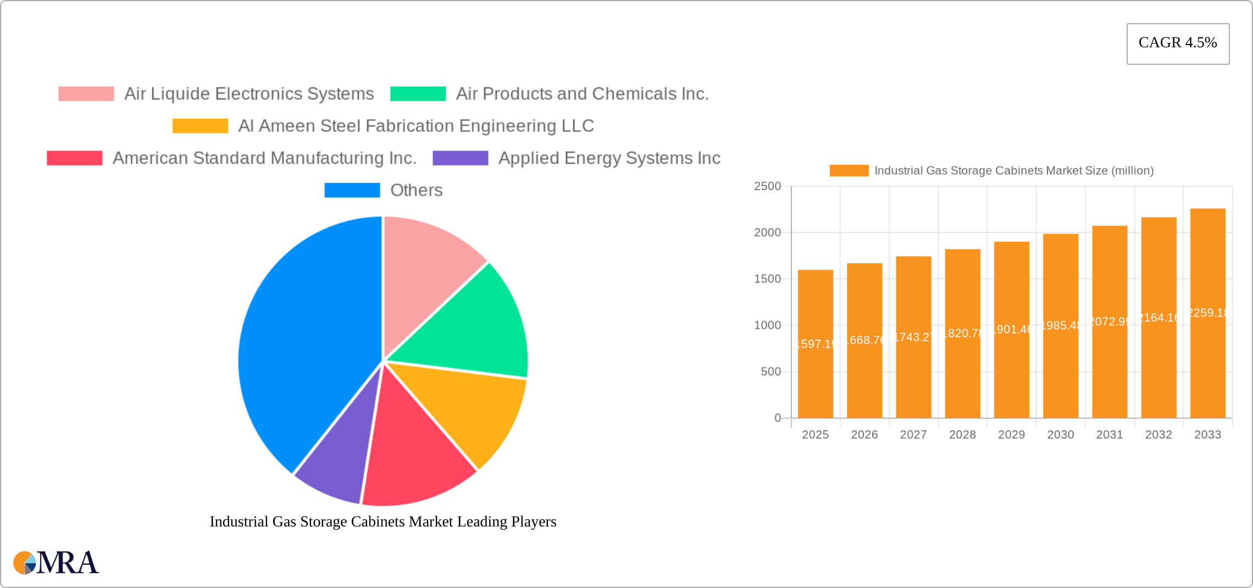Expand the Air Liquide Electronics Systems legend item

point(248,93)
